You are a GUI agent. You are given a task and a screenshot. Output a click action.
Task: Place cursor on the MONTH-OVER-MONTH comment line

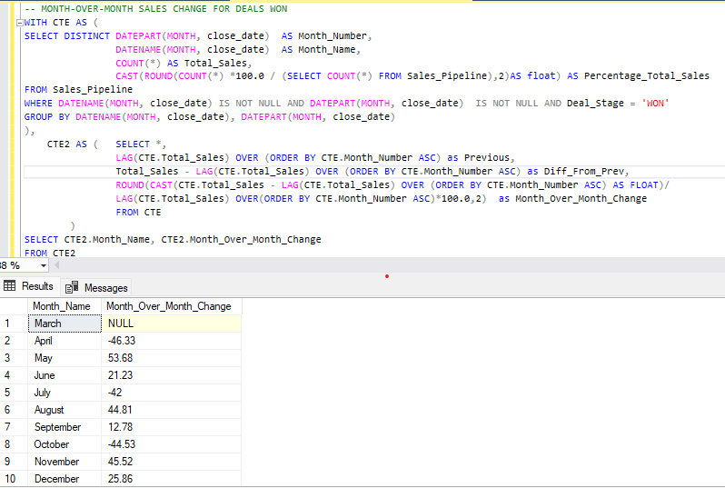point(156,9)
